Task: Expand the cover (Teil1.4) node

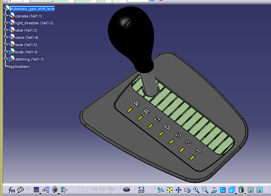Action: pyautogui.click(x=5, y=37)
